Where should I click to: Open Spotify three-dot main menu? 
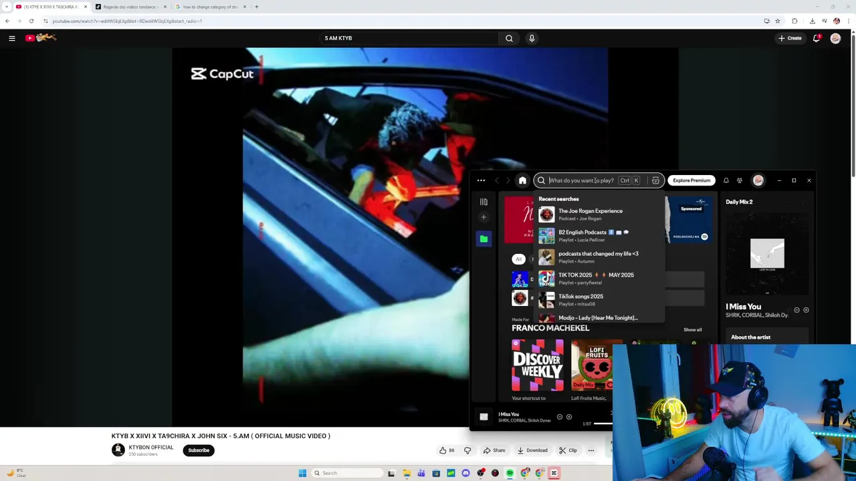[481, 180]
